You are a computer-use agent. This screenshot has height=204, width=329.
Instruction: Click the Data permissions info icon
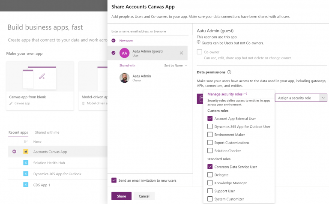[229, 72]
